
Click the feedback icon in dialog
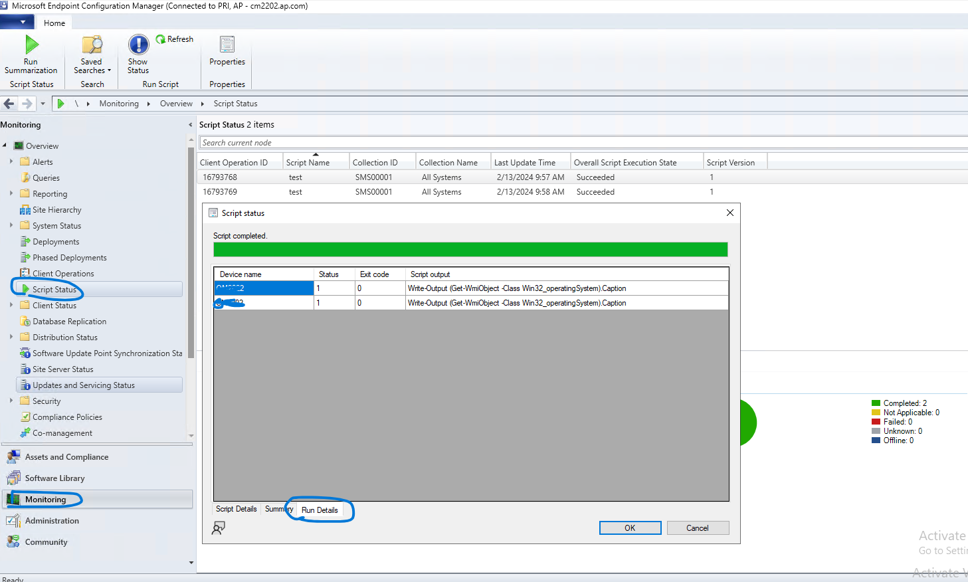(219, 528)
